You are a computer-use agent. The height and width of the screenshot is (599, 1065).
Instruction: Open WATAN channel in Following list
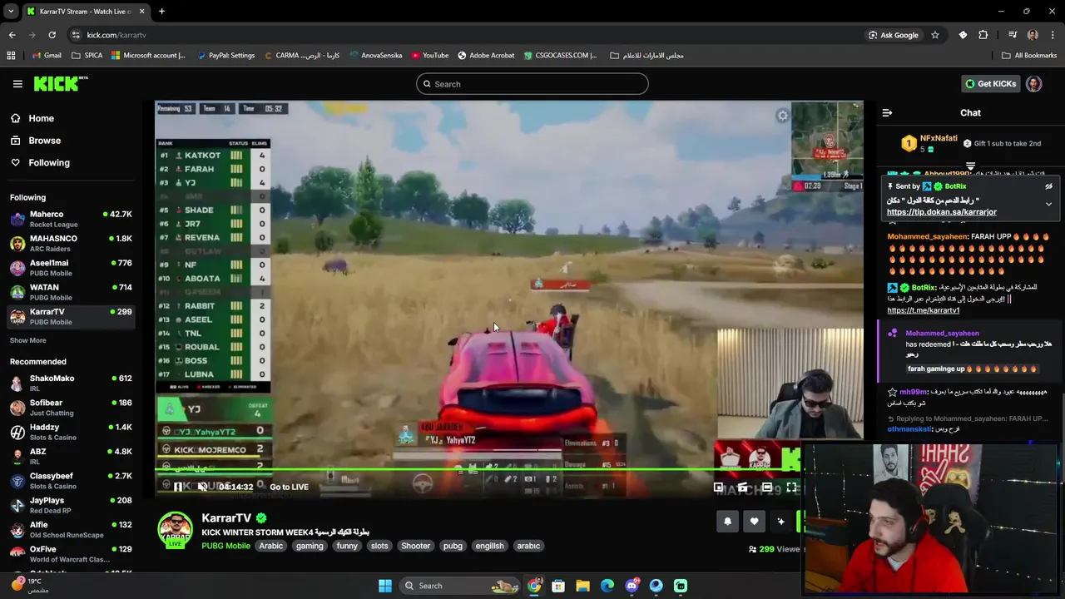[71, 292]
